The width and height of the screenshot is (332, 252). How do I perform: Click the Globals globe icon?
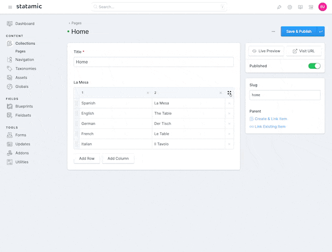tap(10, 87)
